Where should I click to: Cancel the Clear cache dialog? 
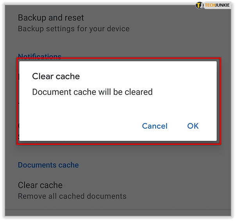[155, 126]
